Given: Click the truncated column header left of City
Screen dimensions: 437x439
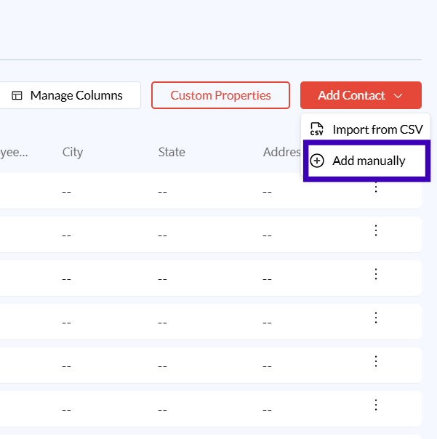Looking at the screenshot, I should coord(13,152).
